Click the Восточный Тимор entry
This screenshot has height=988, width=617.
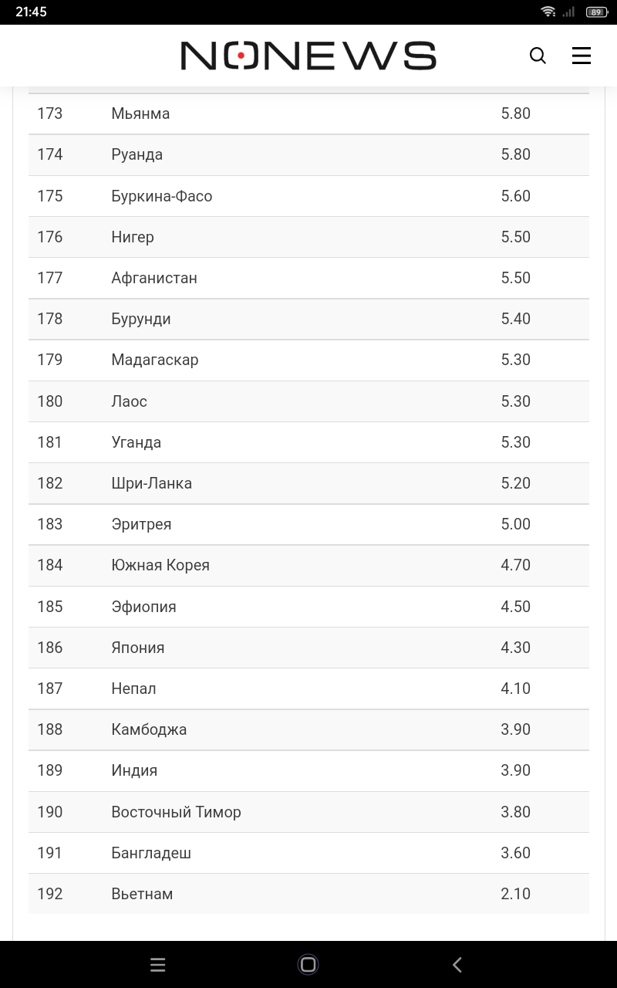[177, 812]
